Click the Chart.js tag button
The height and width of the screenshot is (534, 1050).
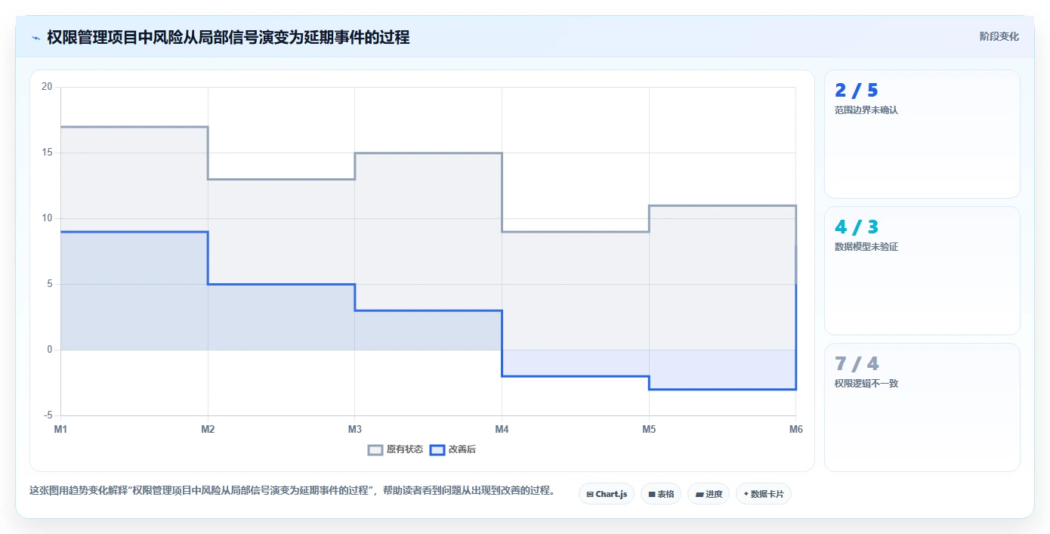coord(607,494)
